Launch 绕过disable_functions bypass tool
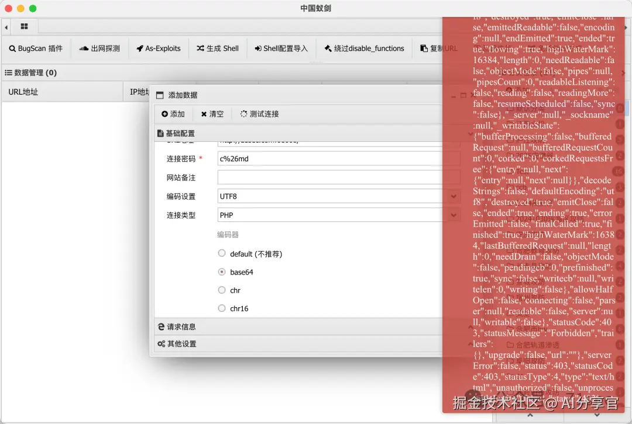Image resolution: width=632 pixels, height=424 pixels. coord(364,48)
